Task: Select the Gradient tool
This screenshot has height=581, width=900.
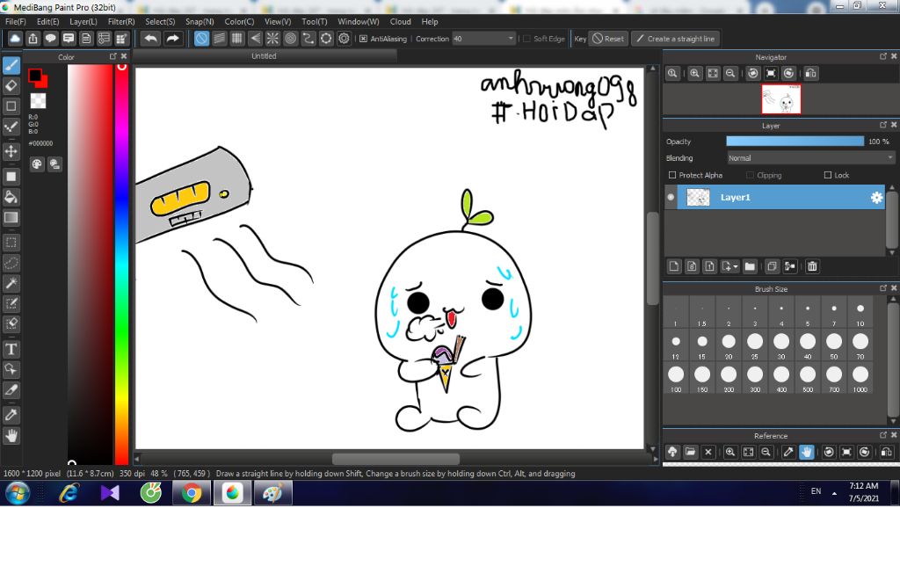Action: tap(11, 218)
